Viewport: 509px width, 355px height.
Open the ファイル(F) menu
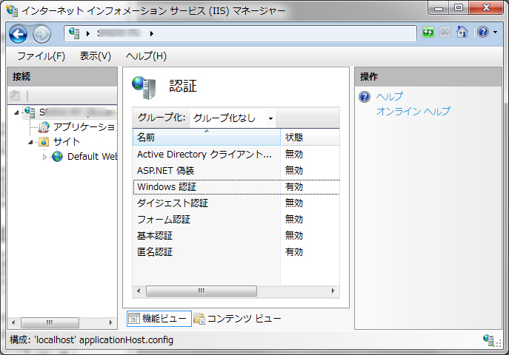(x=41, y=56)
